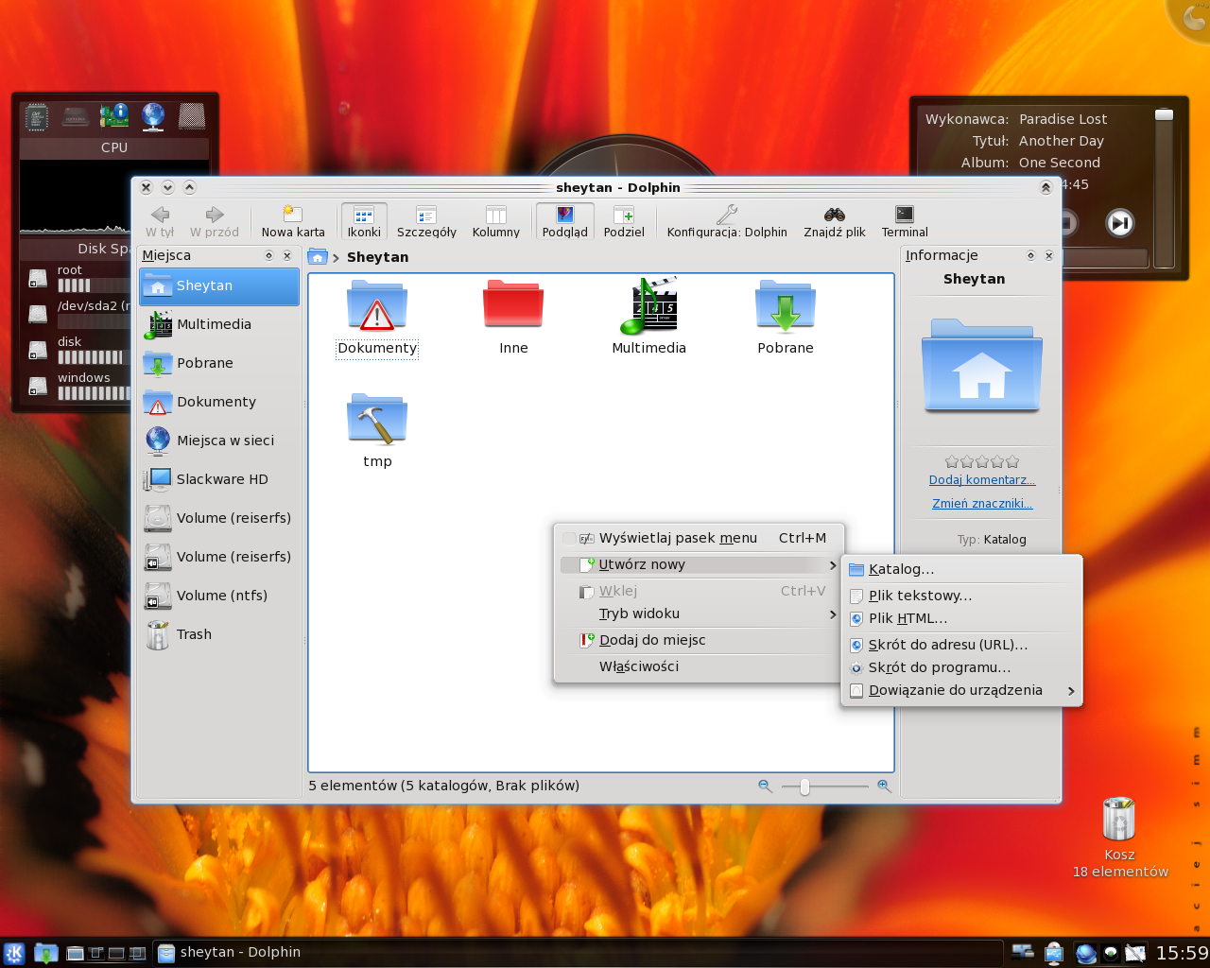Open Trash place in sidebar
The image size is (1210, 968).
[219, 634]
